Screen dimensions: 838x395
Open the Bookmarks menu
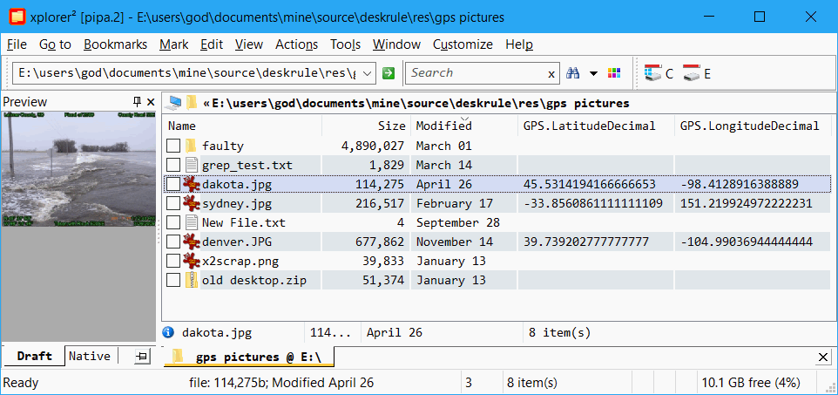(116, 44)
